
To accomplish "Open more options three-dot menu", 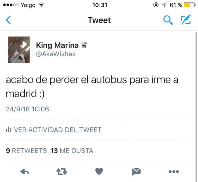I will 174,171.
